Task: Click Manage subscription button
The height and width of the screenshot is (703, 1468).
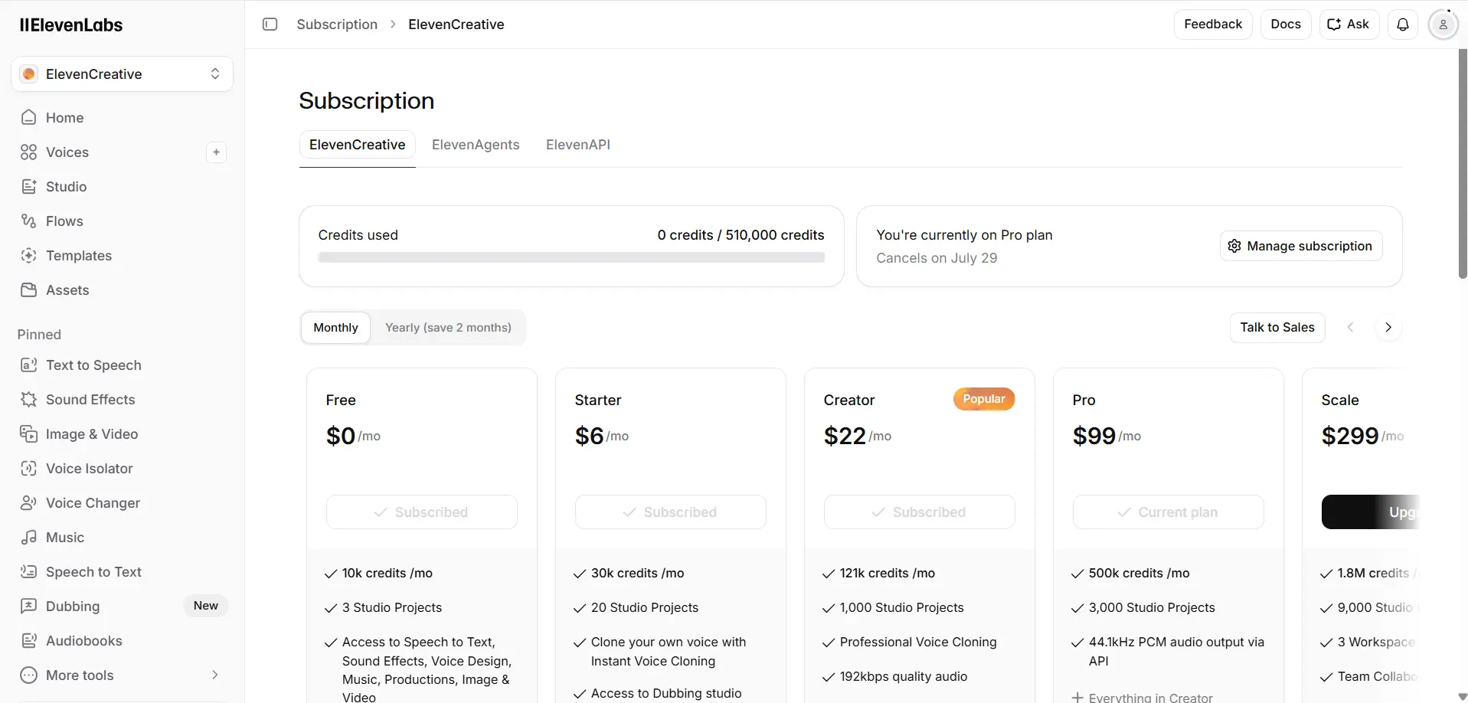Action: [x=1301, y=246]
